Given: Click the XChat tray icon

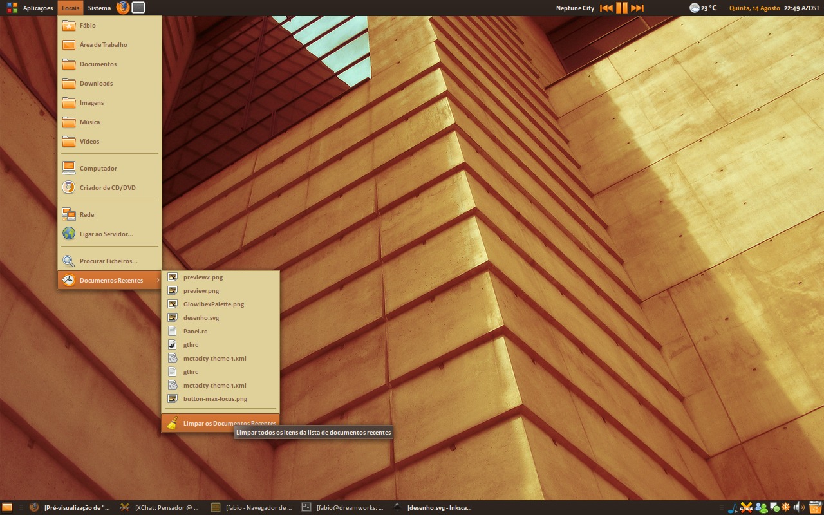Looking at the screenshot, I should [x=747, y=508].
